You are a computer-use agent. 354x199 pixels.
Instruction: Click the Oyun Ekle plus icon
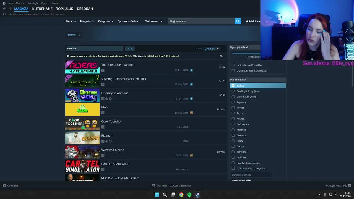pyautogui.click(x=4, y=186)
